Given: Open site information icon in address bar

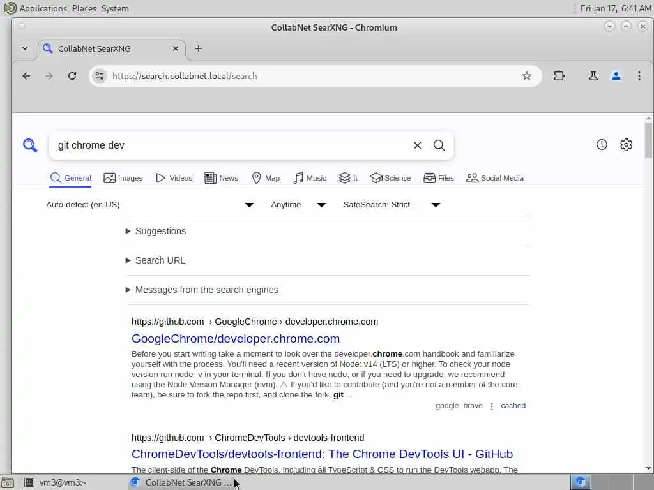Looking at the screenshot, I should pyautogui.click(x=100, y=76).
